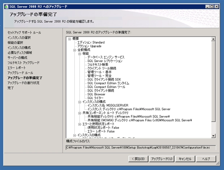224x170 pixels.
Task: Select エディション: Standard tree row
Action: point(91,42)
